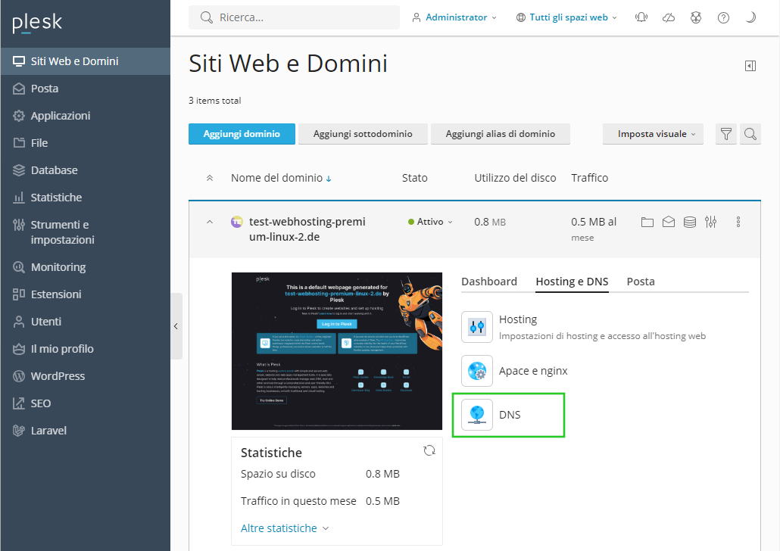
Task: Click Aggiungi alias di dominio button
Action: (500, 134)
